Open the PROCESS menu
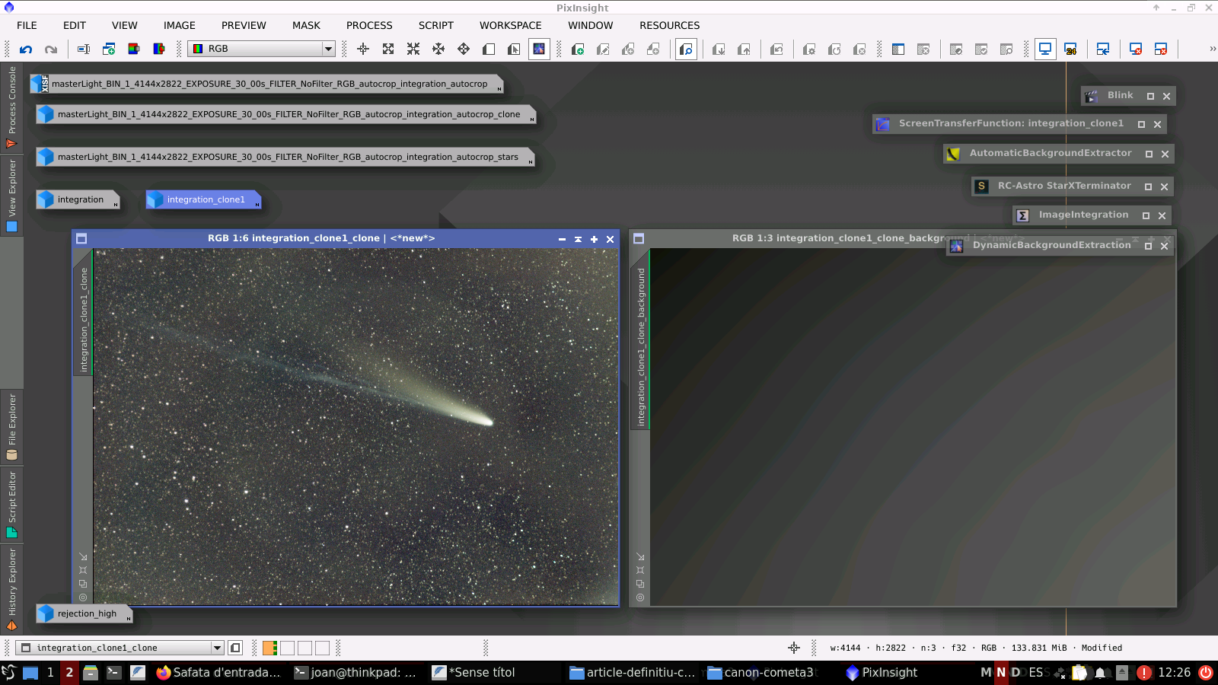Viewport: 1218px width, 685px height. click(x=369, y=25)
